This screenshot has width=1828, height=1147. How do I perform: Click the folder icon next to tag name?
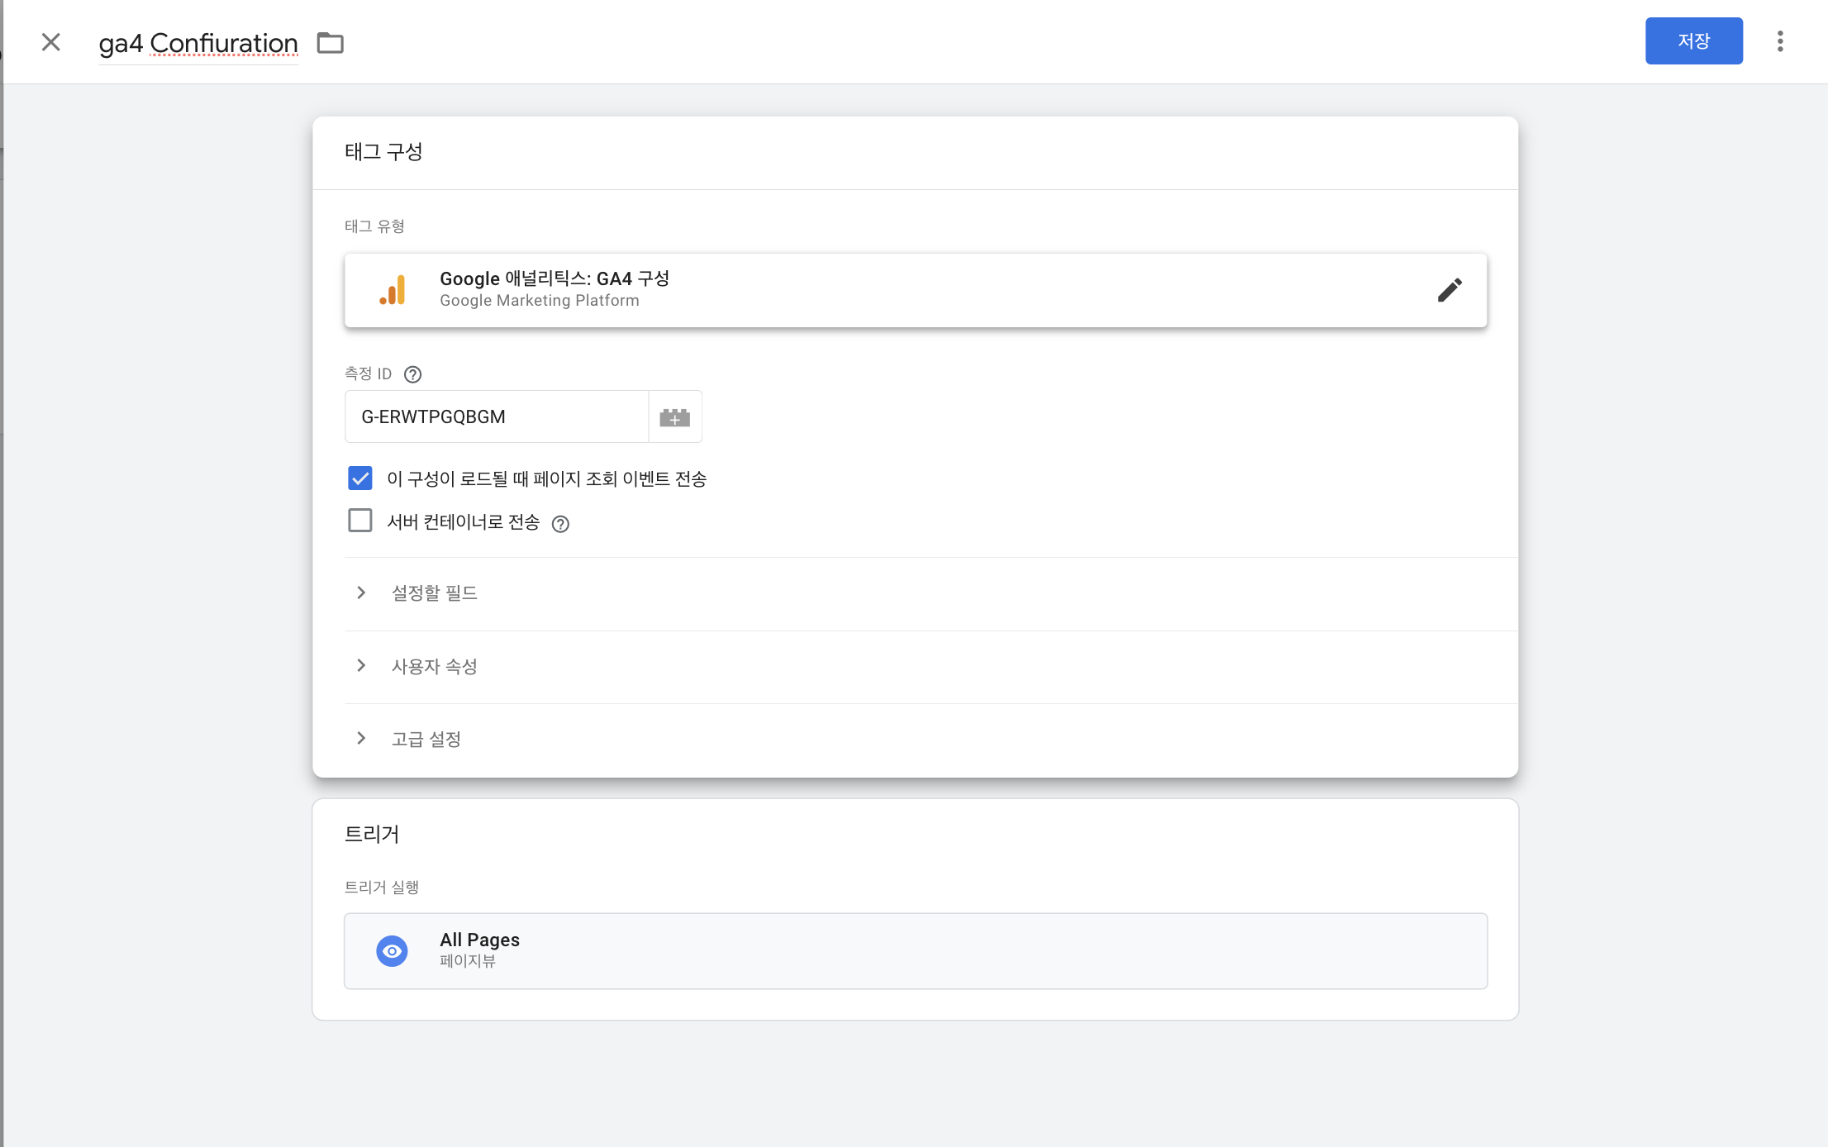(x=331, y=43)
